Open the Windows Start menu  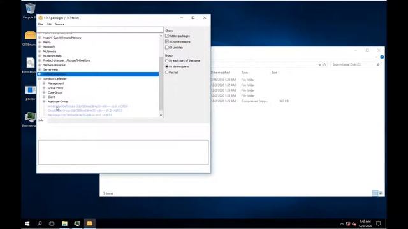tap(27, 223)
